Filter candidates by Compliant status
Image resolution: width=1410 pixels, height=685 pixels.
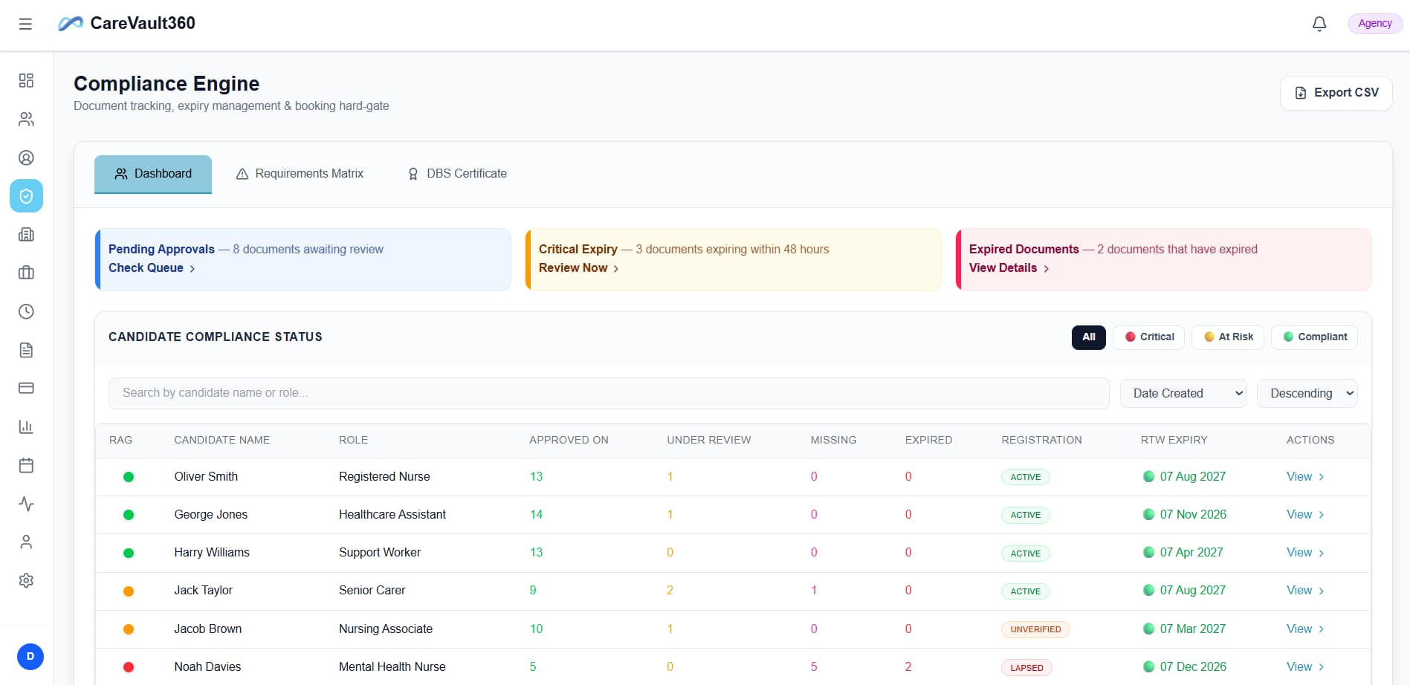[1314, 337]
